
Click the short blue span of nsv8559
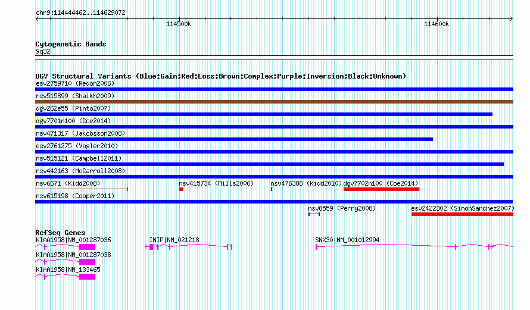[314, 214]
